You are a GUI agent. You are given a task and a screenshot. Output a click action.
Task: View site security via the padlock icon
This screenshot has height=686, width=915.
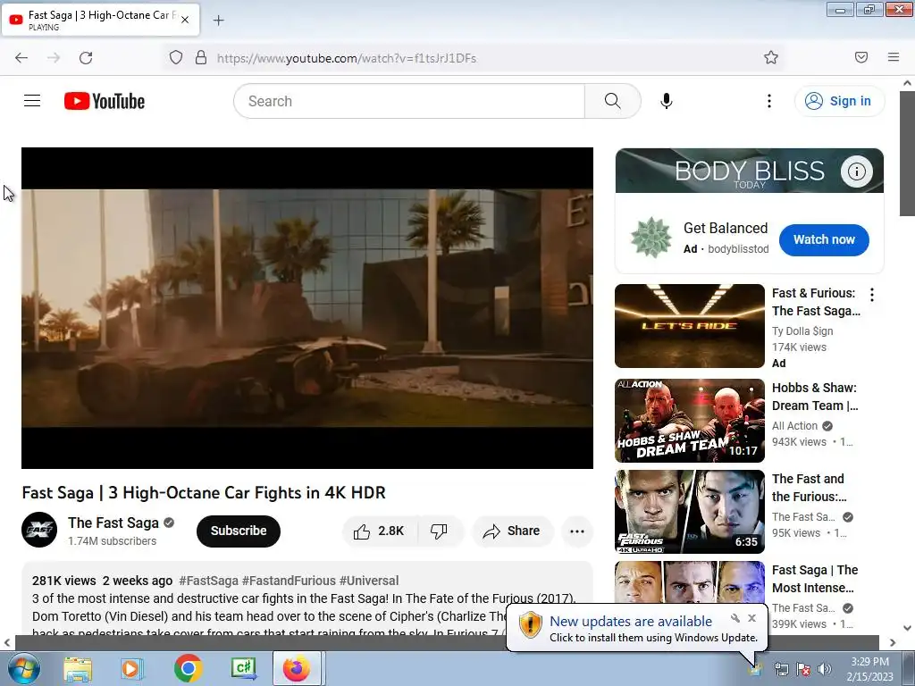201,58
